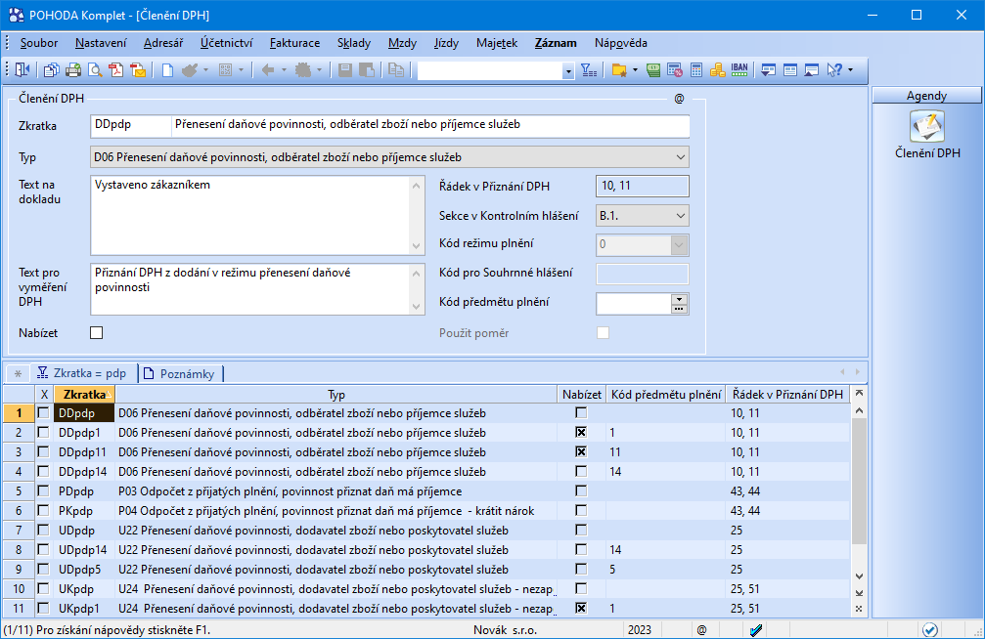
Task: Open the toolbar search combo dropdown arrow
Action: pyautogui.click(x=568, y=71)
